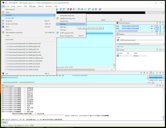The image size is (166, 128).
Task: Close the Output window panel
Action: coord(163,86)
